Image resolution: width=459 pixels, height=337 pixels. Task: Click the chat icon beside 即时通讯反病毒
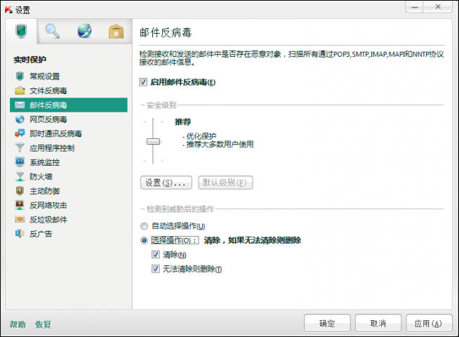(20, 133)
